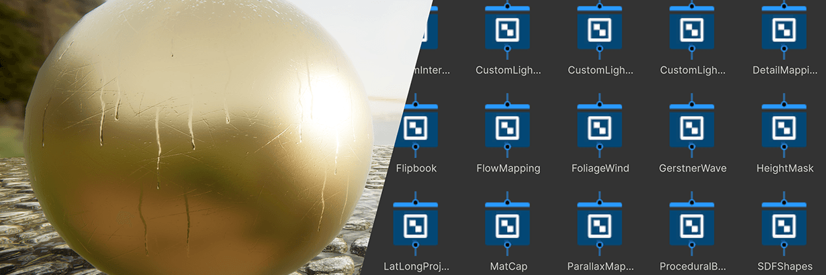Select the FlowMapping sub graph icon
The height and width of the screenshot is (275, 826).
click(x=508, y=127)
